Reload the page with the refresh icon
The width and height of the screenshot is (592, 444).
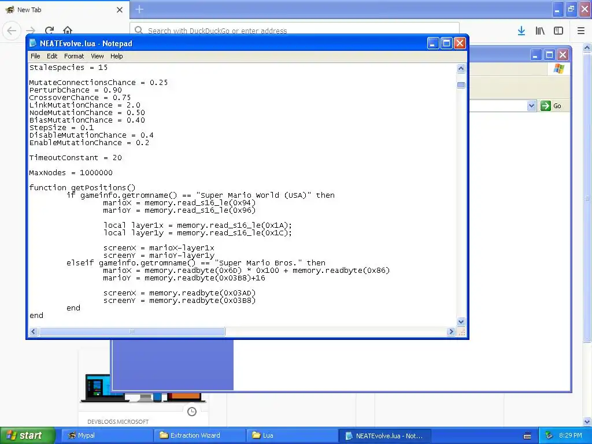point(49,30)
